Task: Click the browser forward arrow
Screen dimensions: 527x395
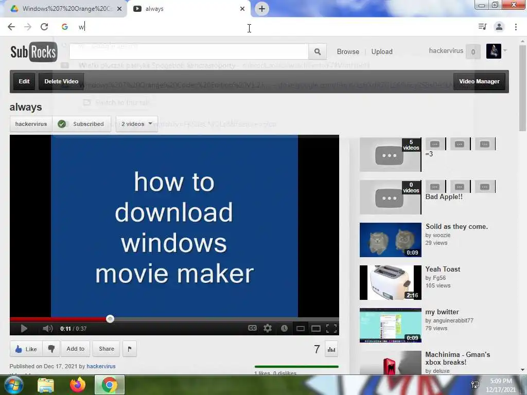Action: (28, 27)
